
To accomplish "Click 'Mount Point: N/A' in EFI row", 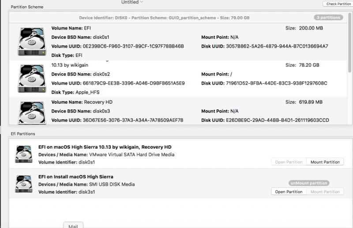I will 220,37.
